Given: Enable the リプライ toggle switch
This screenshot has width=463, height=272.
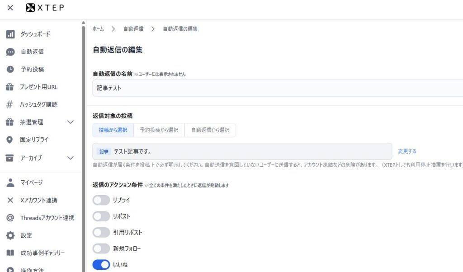Looking at the screenshot, I should click(101, 200).
